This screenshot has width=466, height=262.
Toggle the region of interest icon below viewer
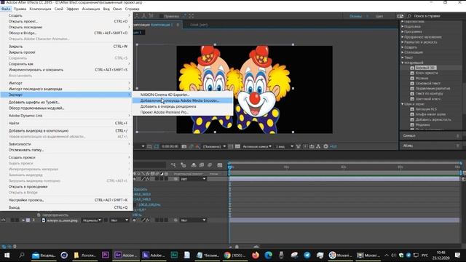230,146
